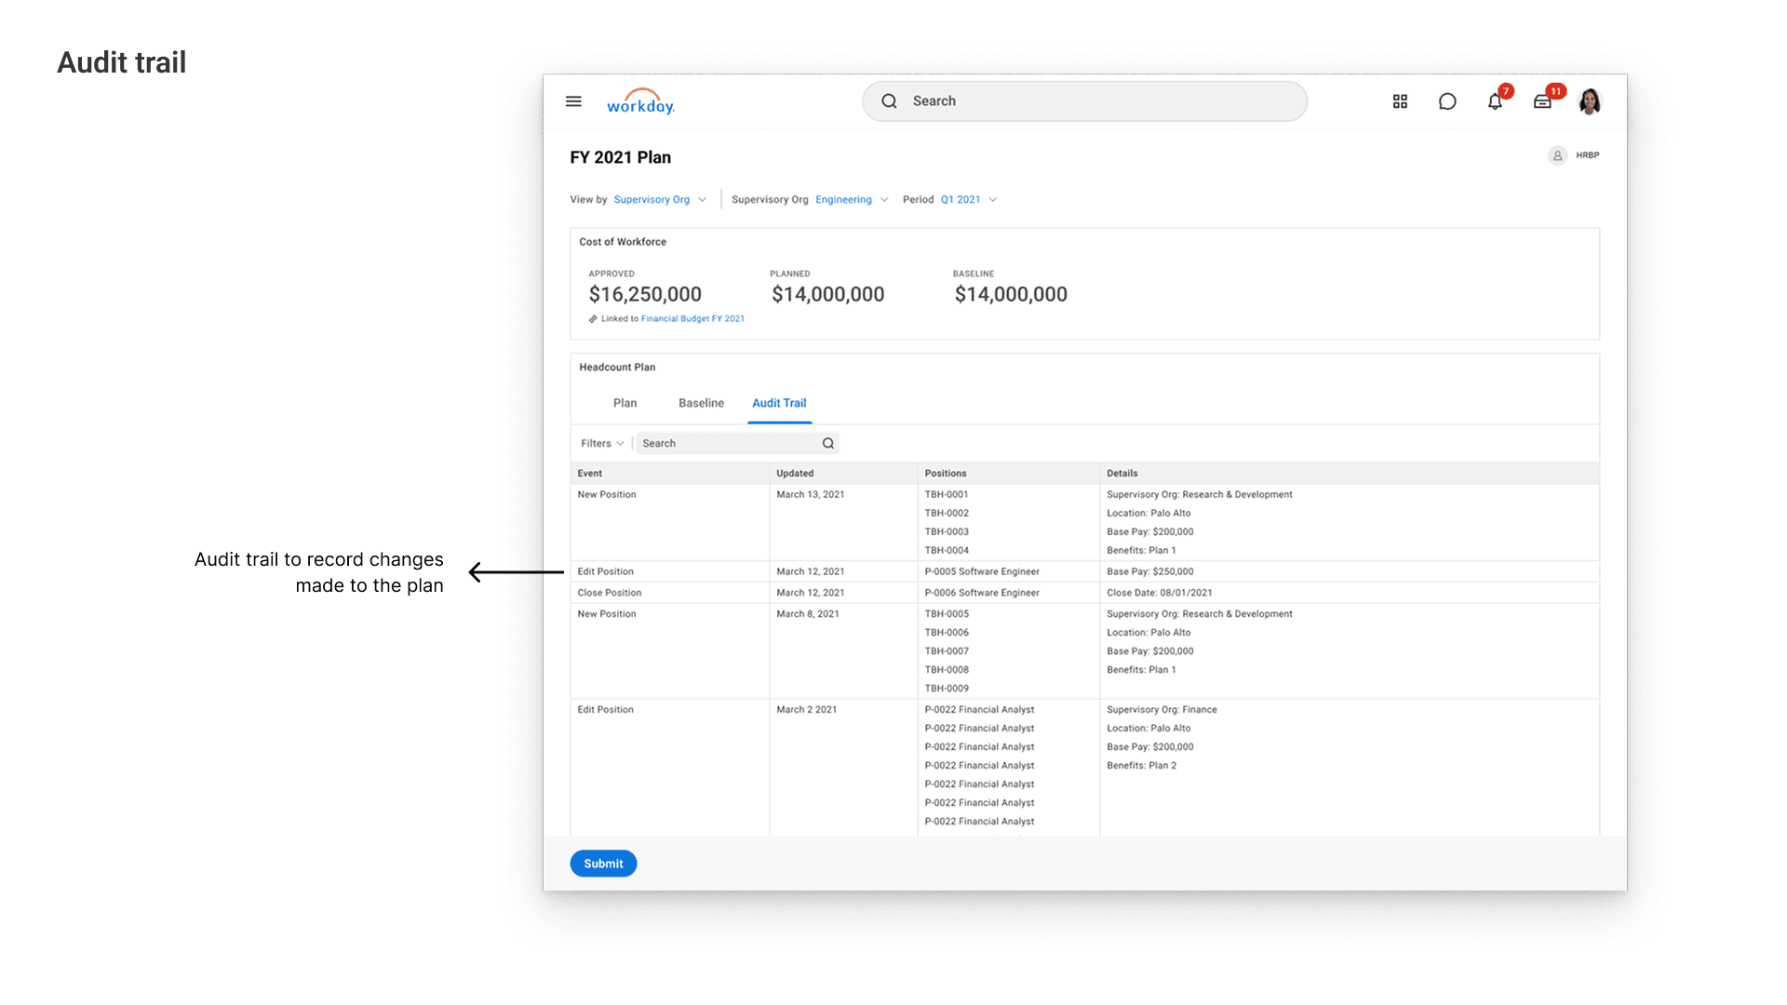Click position TBH-0007
The width and height of the screenshot is (1787, 1005).
click(x=947, y=651)
